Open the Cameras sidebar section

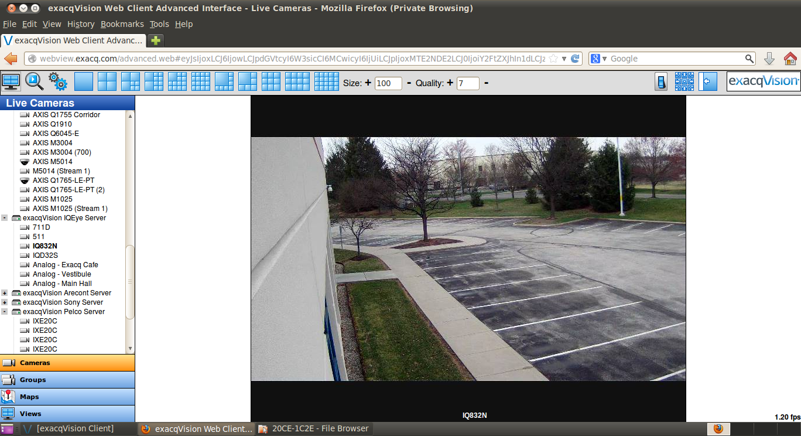coord(67,363)
